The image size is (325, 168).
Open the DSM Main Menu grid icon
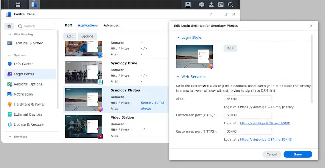pyautogui.click(x=18, y=5)
